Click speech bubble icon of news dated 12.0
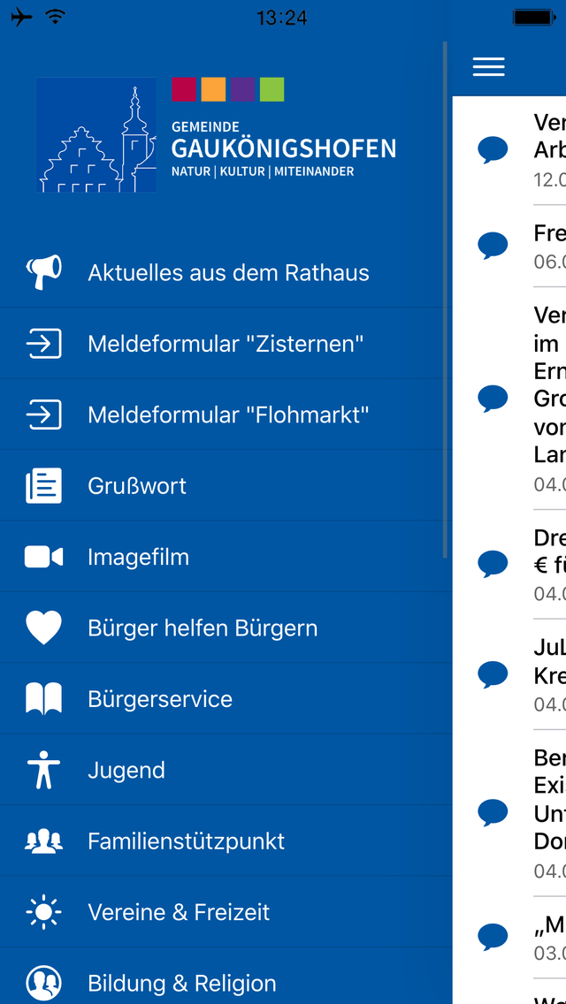 pos(493,150)
